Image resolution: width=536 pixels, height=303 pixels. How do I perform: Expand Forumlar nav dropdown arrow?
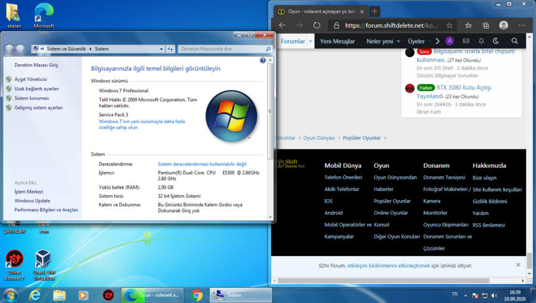(x=310, y=41)
